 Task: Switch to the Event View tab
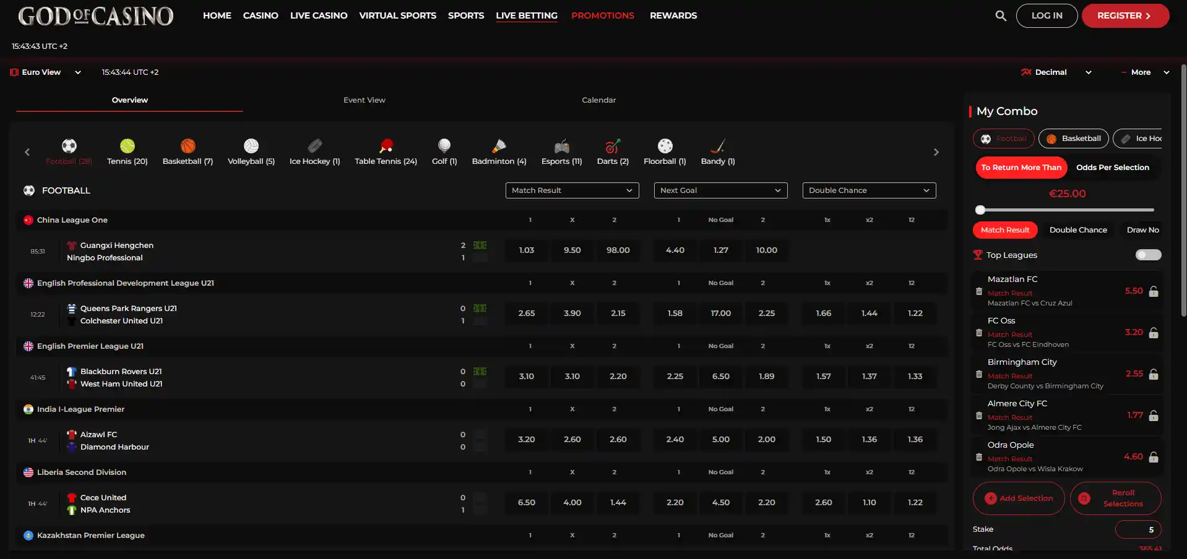click(x=365, y=100)
